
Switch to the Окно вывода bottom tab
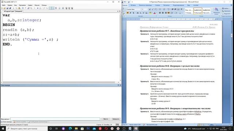click(7, 122)
